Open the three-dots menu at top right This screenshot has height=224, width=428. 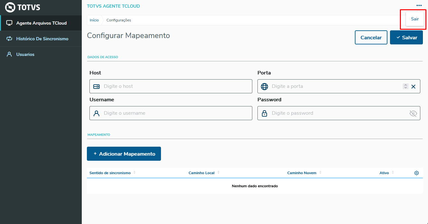click(x=419, y=5)
